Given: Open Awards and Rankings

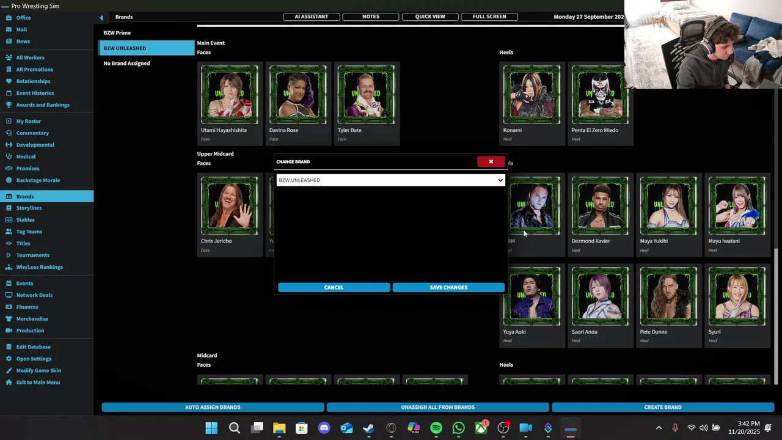Looking at the screenshot, I should click(x=43, y=105).
